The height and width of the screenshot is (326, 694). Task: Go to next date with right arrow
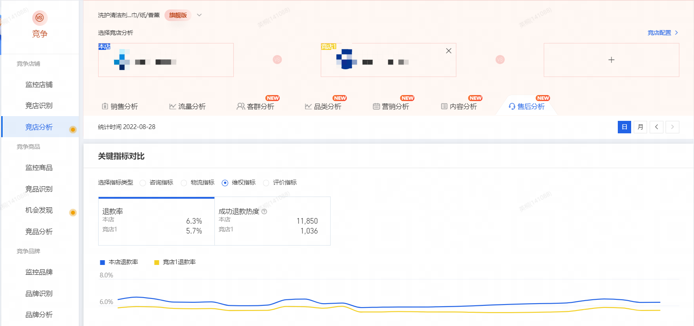pyautogui.click(x=672, y=127)
